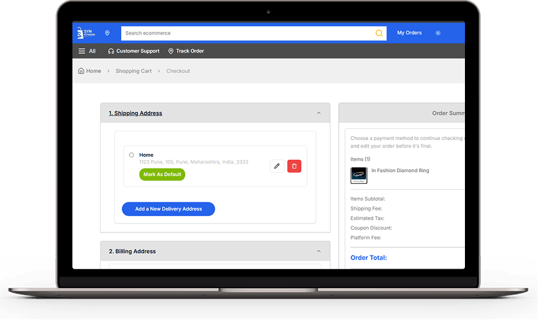Click the Customer Support headset icon
Screen dimensions: 538x320
111,51
